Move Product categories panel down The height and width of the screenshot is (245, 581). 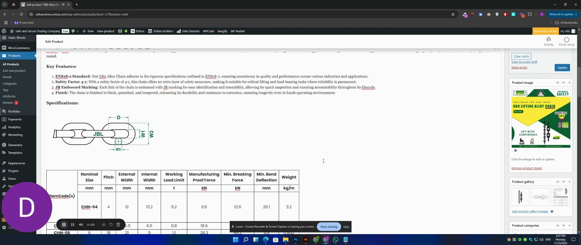(x=564, y=226)
